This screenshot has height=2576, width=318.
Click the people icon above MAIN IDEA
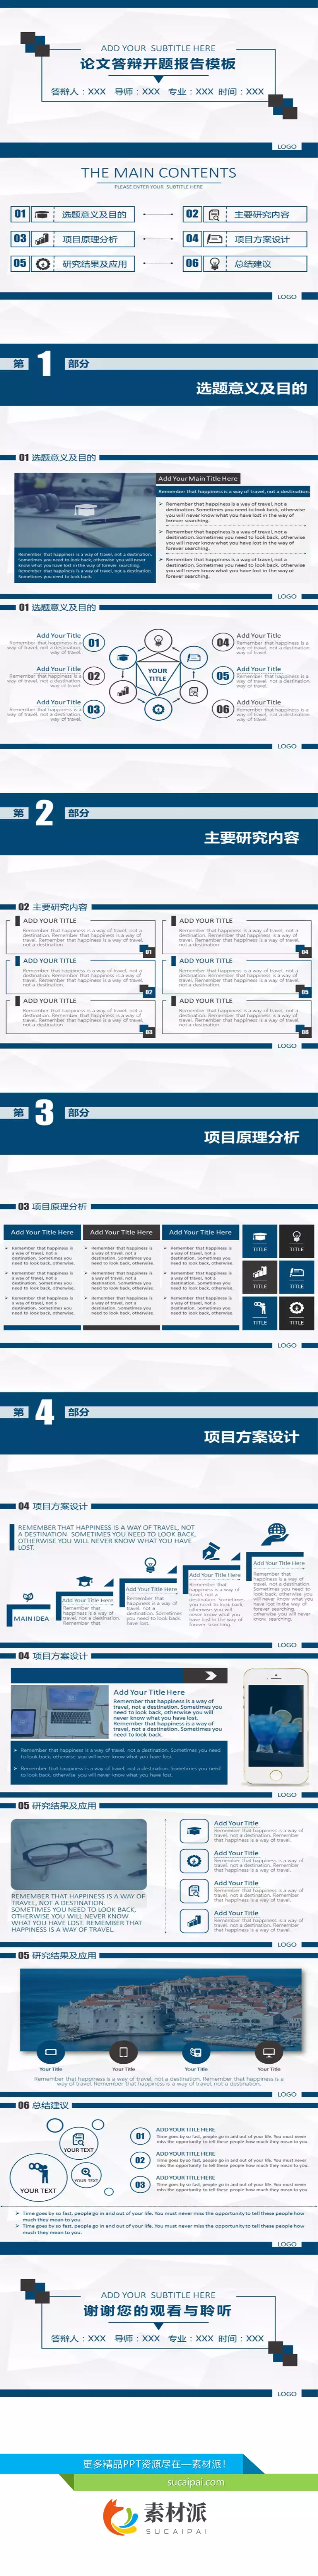click(28, 1598)
